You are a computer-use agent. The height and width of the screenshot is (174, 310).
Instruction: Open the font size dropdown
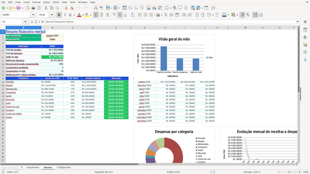coord(52,15)
